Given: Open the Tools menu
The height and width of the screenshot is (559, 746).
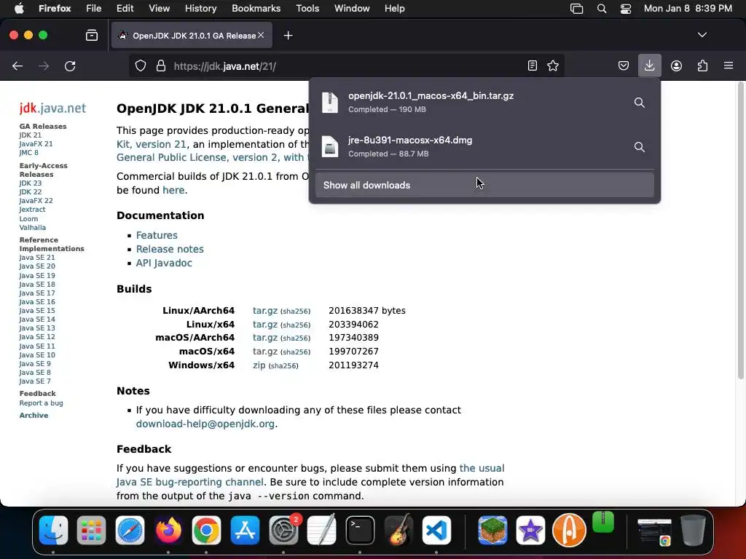Looking at the screenshot, I should click(x=307, y=9).
